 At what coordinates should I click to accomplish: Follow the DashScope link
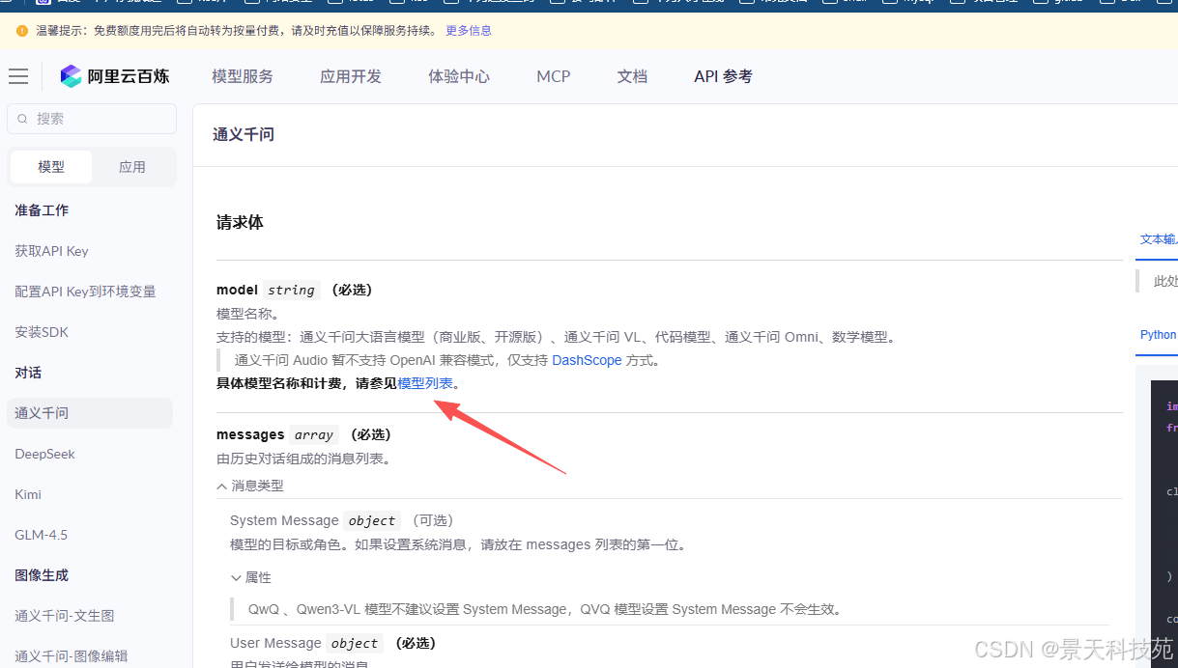coord(587,360)
